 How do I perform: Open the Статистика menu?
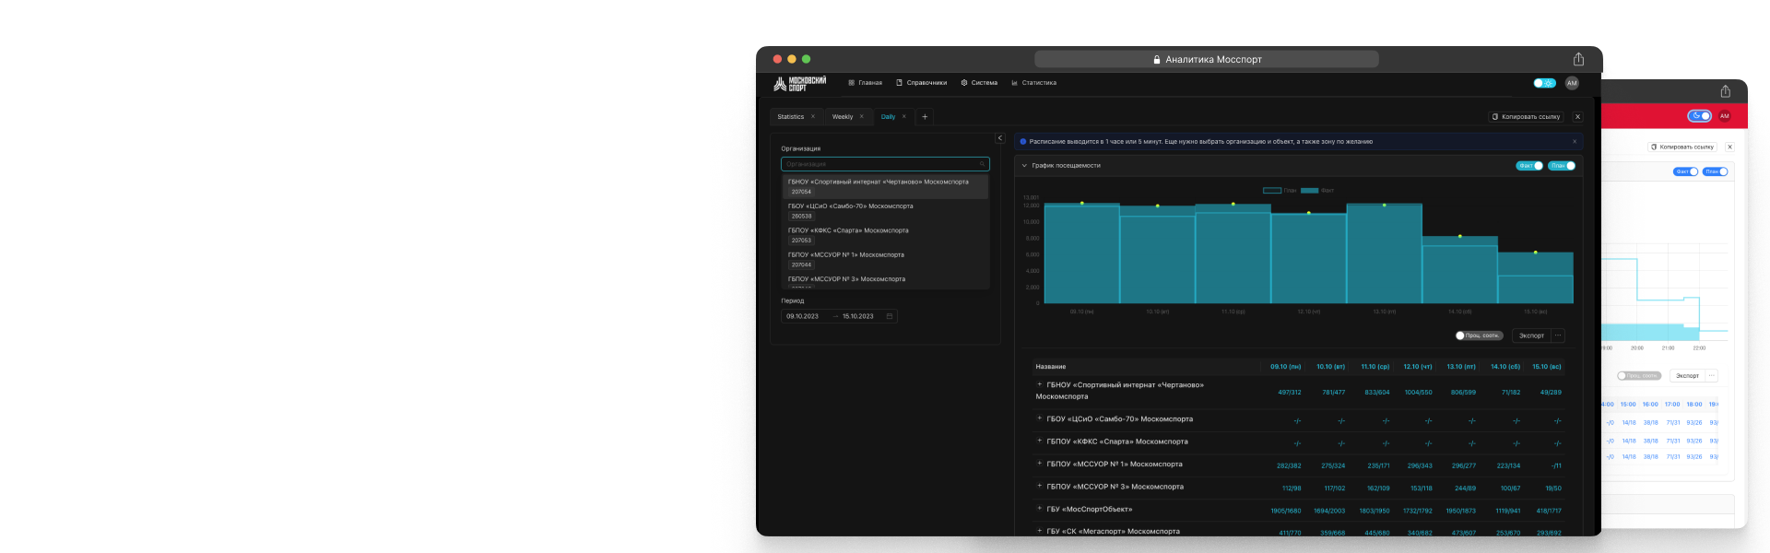click(x=1033, y=83)
